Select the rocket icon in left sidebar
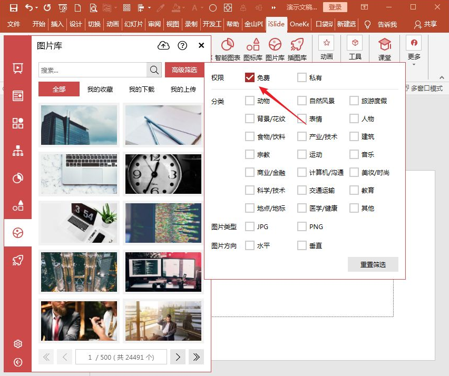 (x=18, y=260)
